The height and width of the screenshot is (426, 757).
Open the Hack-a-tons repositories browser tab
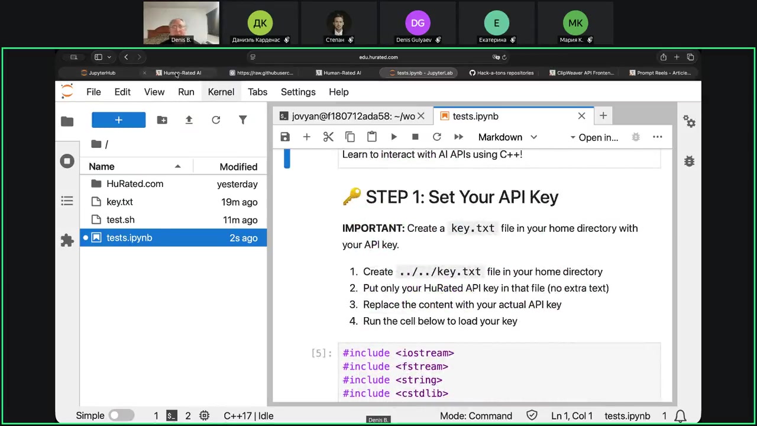coord(502,73)
